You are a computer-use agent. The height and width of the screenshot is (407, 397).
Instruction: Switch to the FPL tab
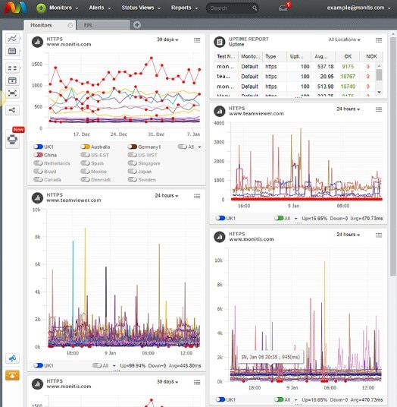pos(103,25)
